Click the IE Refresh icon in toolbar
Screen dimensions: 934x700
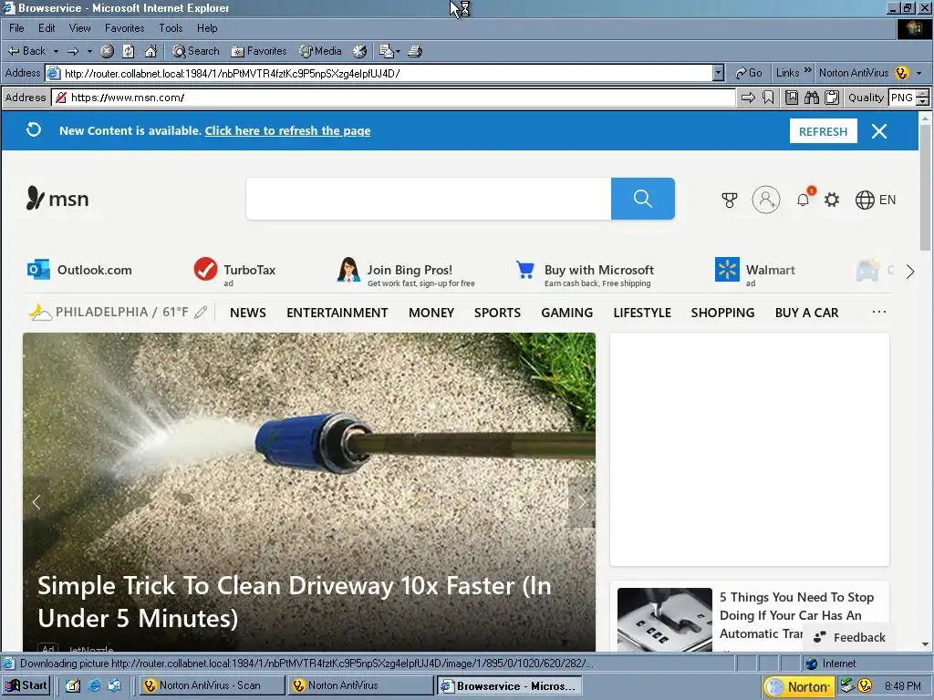tap(129, 51)
